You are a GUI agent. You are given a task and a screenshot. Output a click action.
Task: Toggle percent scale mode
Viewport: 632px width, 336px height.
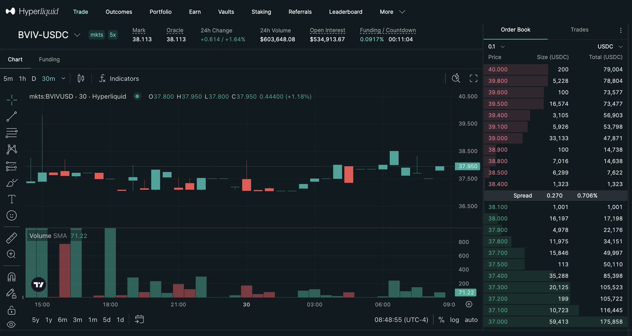(441, 320)
